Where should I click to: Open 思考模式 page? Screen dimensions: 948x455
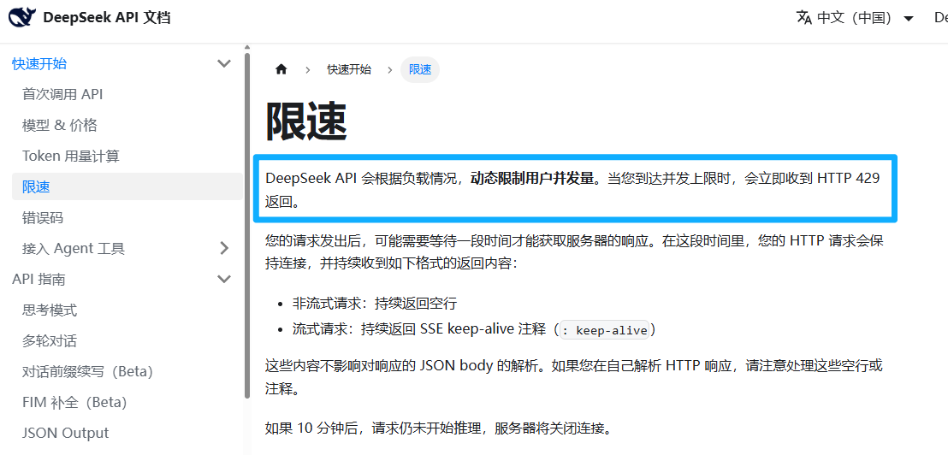tap(49, 310)
